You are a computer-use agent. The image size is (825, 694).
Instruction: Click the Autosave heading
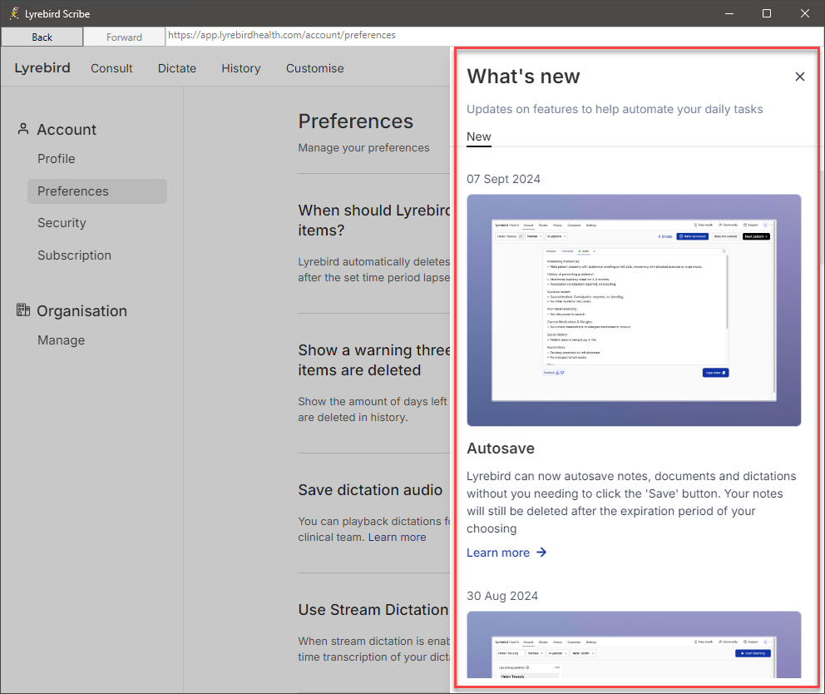501,448
